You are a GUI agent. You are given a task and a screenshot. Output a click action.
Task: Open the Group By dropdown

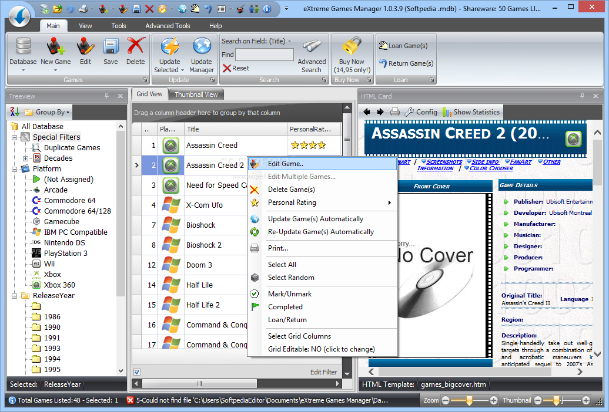tap(48, 112)
